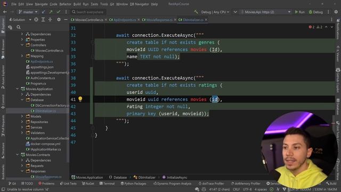The width and height of the screenshot is (341, 192).
Task: Click the lightbulb quick-fix on line 41
Action: click(x=80, y=99)
